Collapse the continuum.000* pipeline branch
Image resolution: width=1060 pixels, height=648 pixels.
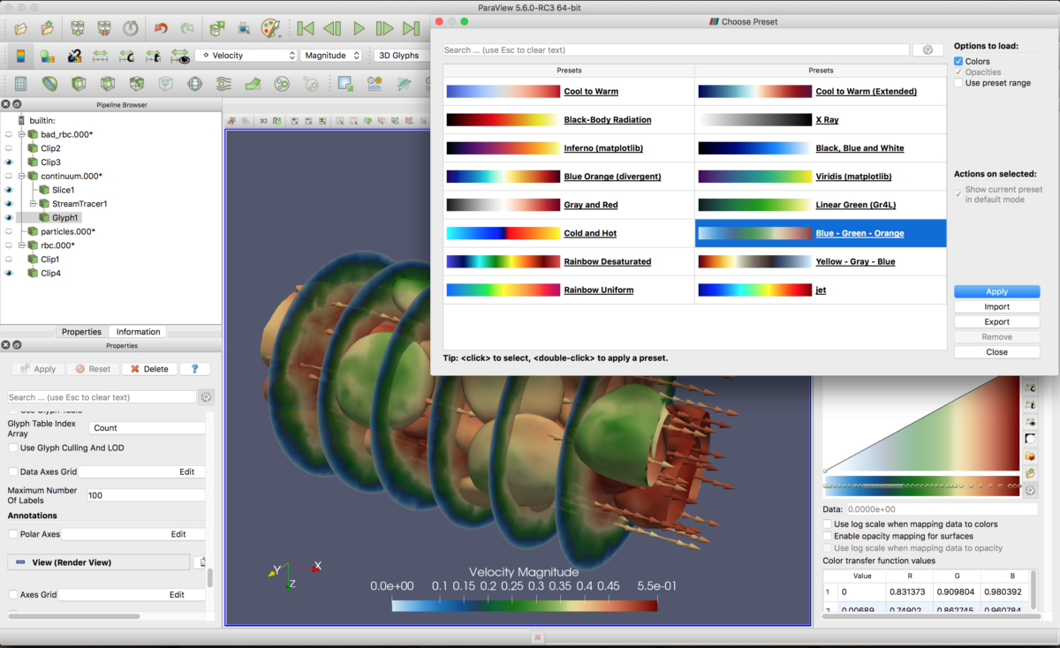click(x=22, y=176)
